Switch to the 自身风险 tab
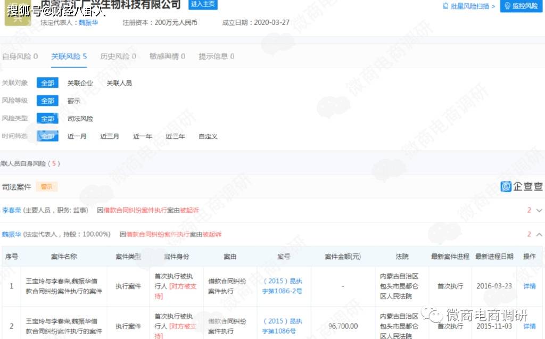Image resolution: width=545 pixels, height=339 pixels. [20, 56]
